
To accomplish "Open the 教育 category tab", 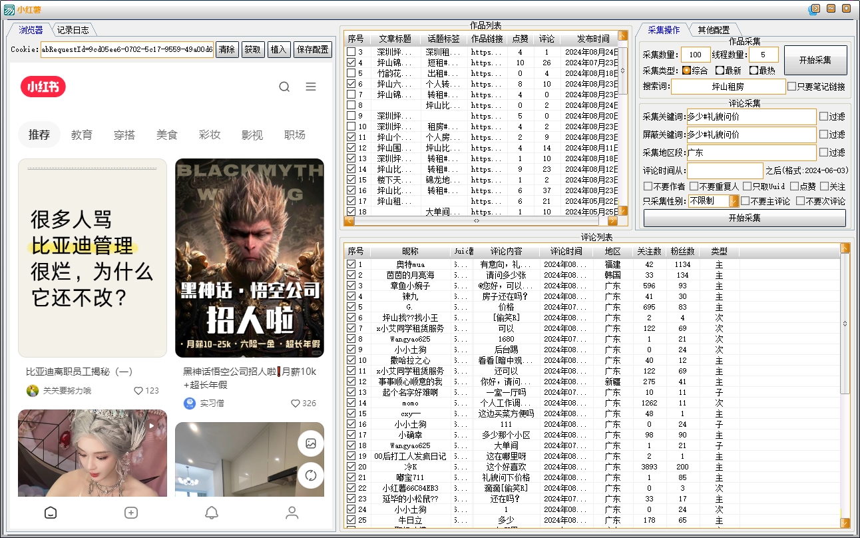I will 82,135.
